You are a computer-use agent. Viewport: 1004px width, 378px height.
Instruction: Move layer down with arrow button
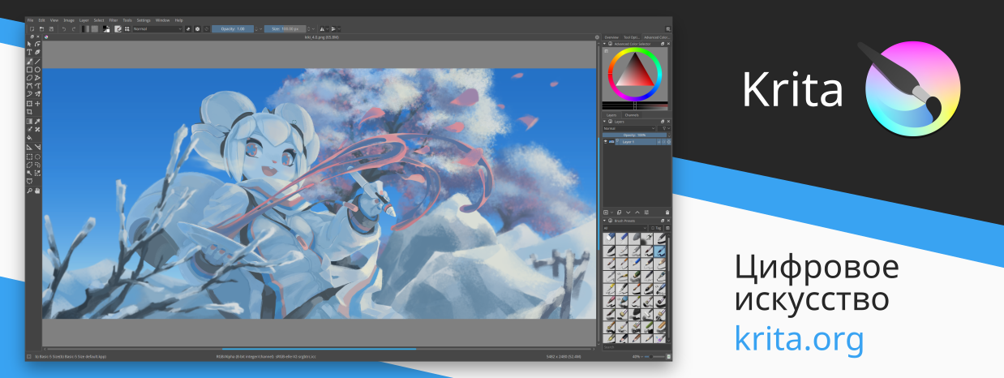pos(629,213)
